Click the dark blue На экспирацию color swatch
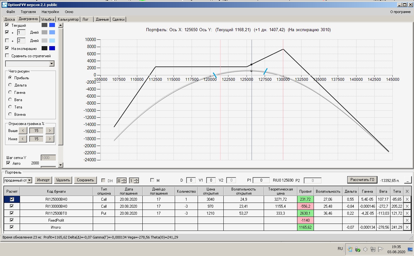This screenshot has height=256, width=414. 52,48
